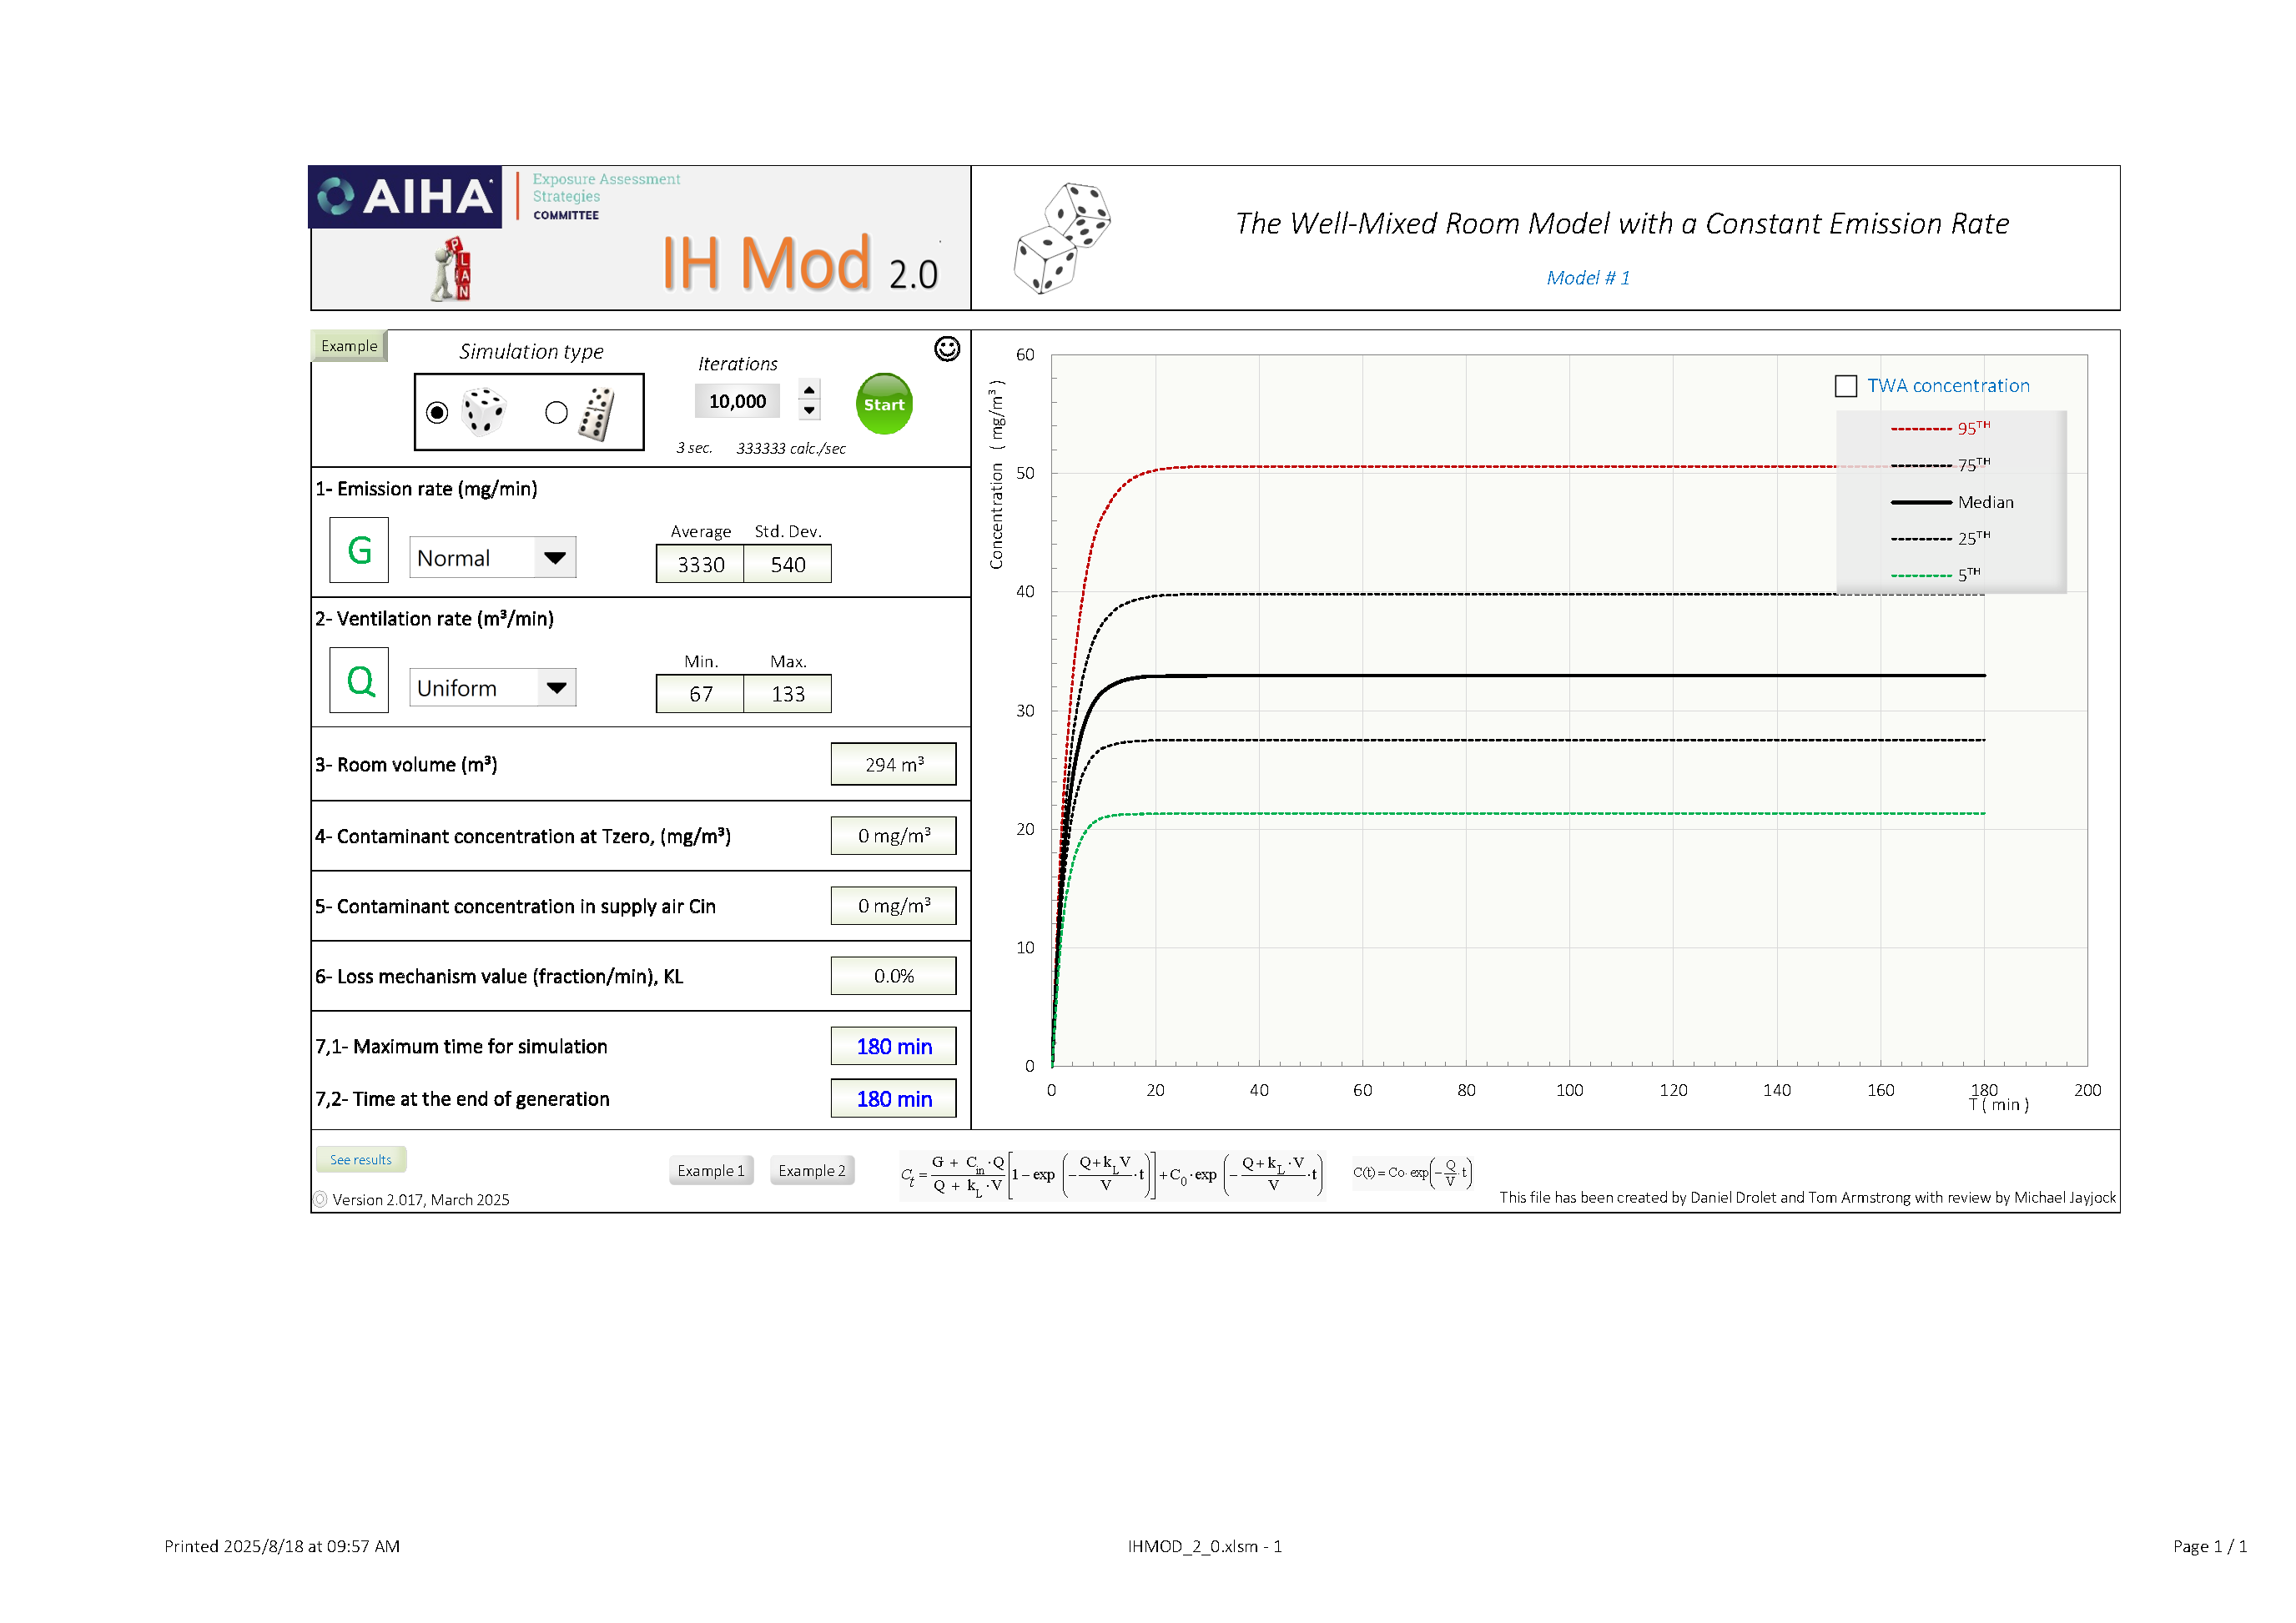The width and height of the screenshot is (2296, 1623).
Task: Click the See results button
Action: pos(361,1159)
